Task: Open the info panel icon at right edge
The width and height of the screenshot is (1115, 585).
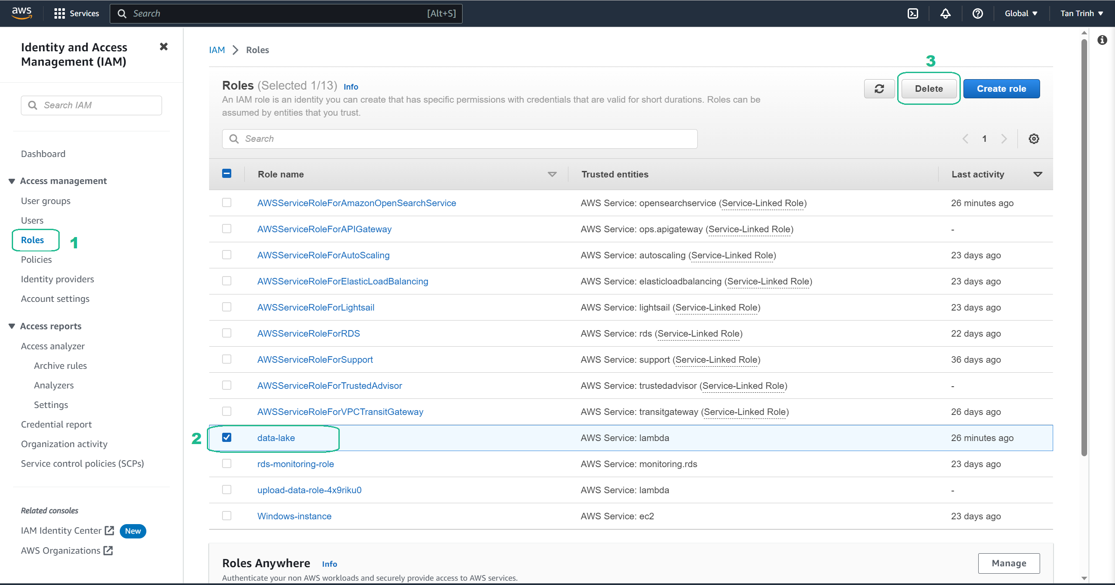Action: coord(1102,40)
